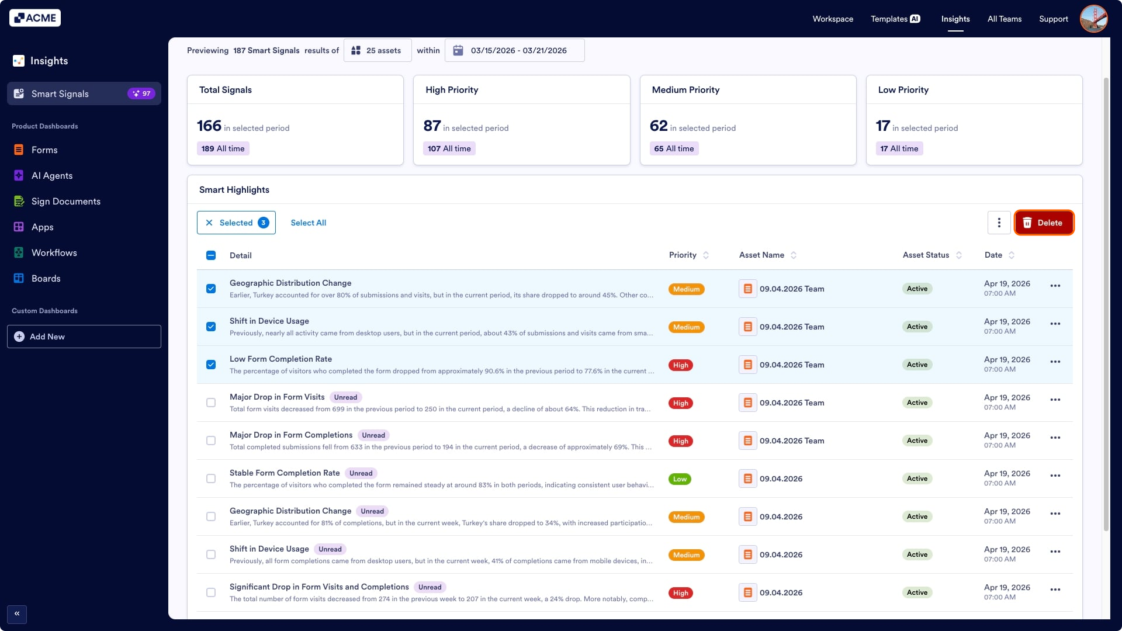Viewport: 1122px width, 631px height.
Task: Uncheck the Geographic Distribution Change first row
Action: (211, 289)
